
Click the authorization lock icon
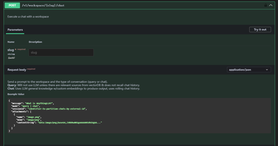[x=265, y=5]
